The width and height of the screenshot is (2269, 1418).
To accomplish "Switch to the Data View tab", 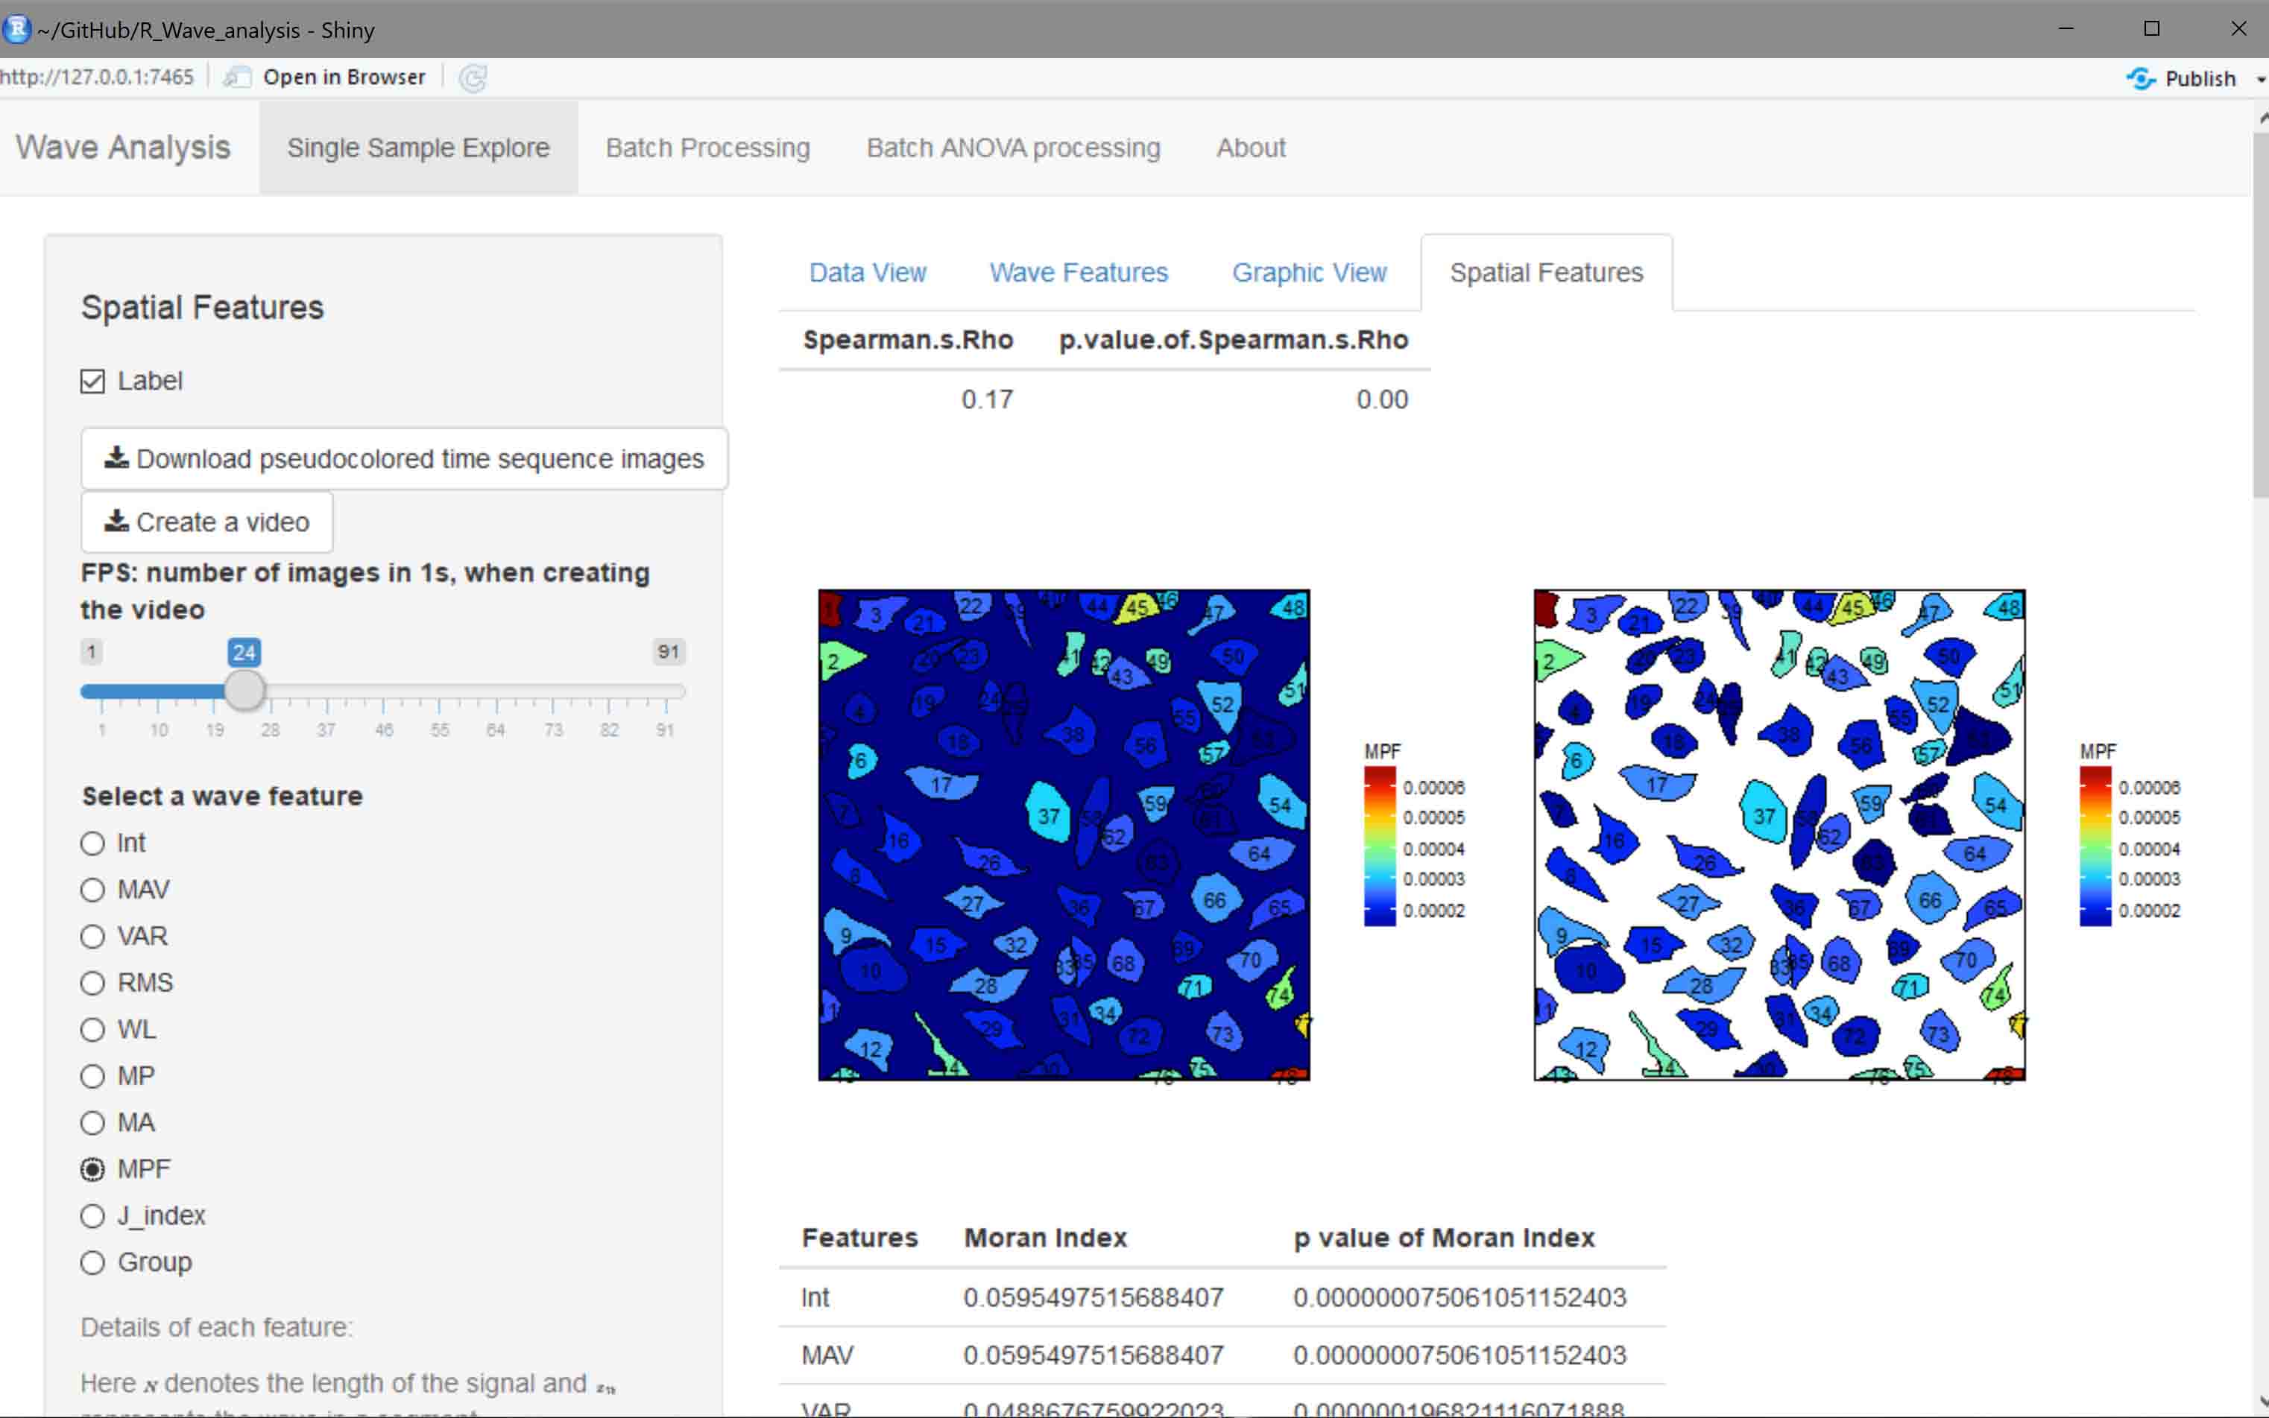I will pos(868,273).
